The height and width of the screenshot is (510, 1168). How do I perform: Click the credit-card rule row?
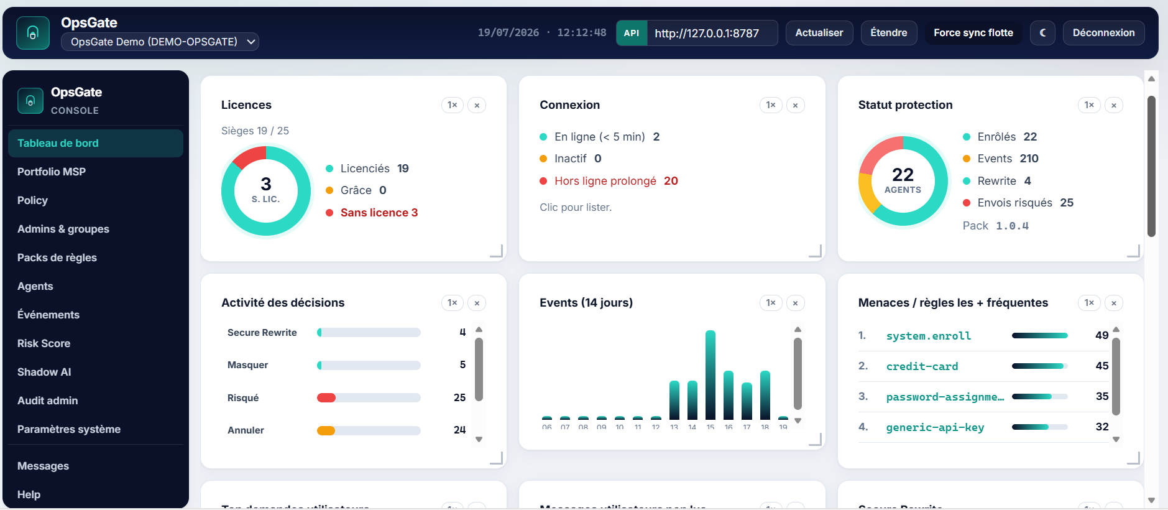tap(983, 366)
